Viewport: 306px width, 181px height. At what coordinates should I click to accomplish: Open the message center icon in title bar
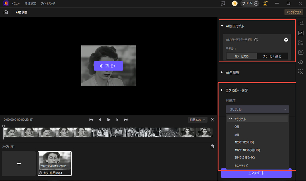223,4
